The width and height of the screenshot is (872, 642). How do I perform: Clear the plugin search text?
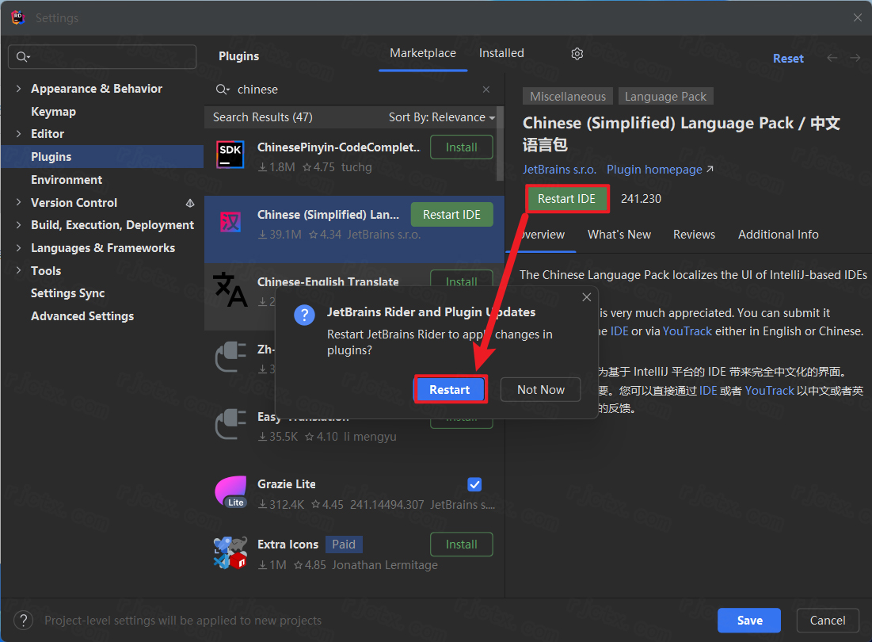pyautogui.click(x=486, y=90)
